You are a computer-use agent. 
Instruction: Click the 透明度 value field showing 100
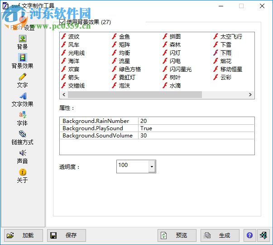point(133,167)
